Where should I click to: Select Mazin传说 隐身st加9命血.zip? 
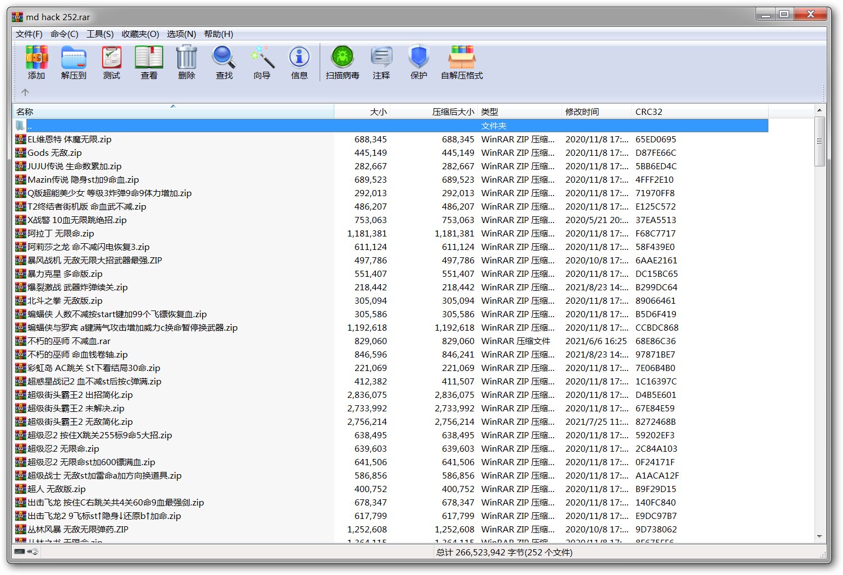click(391, 179)
